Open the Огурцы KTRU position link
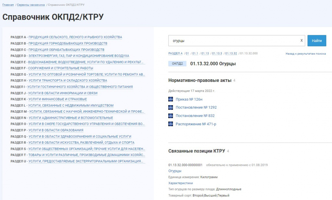The image size is (332, 200). tap(175, 171)
